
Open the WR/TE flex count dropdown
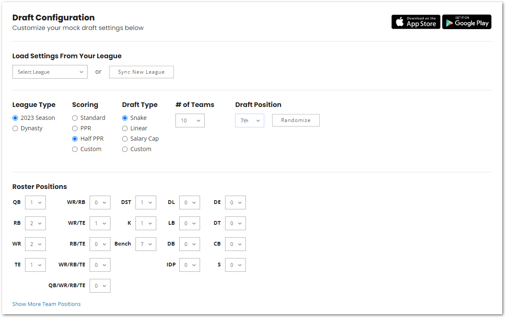click(100, 223)
